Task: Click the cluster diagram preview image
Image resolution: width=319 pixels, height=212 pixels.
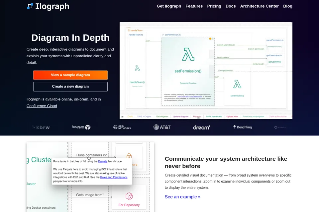Action: coord(90,177)
